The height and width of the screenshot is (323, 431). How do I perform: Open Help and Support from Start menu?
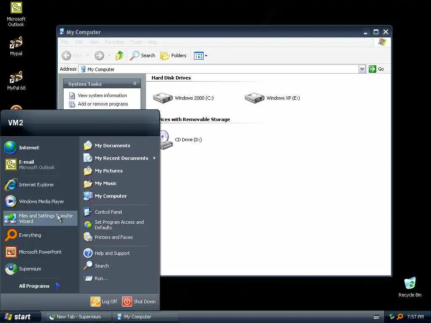pyautogui.click(x=119, y=253)
